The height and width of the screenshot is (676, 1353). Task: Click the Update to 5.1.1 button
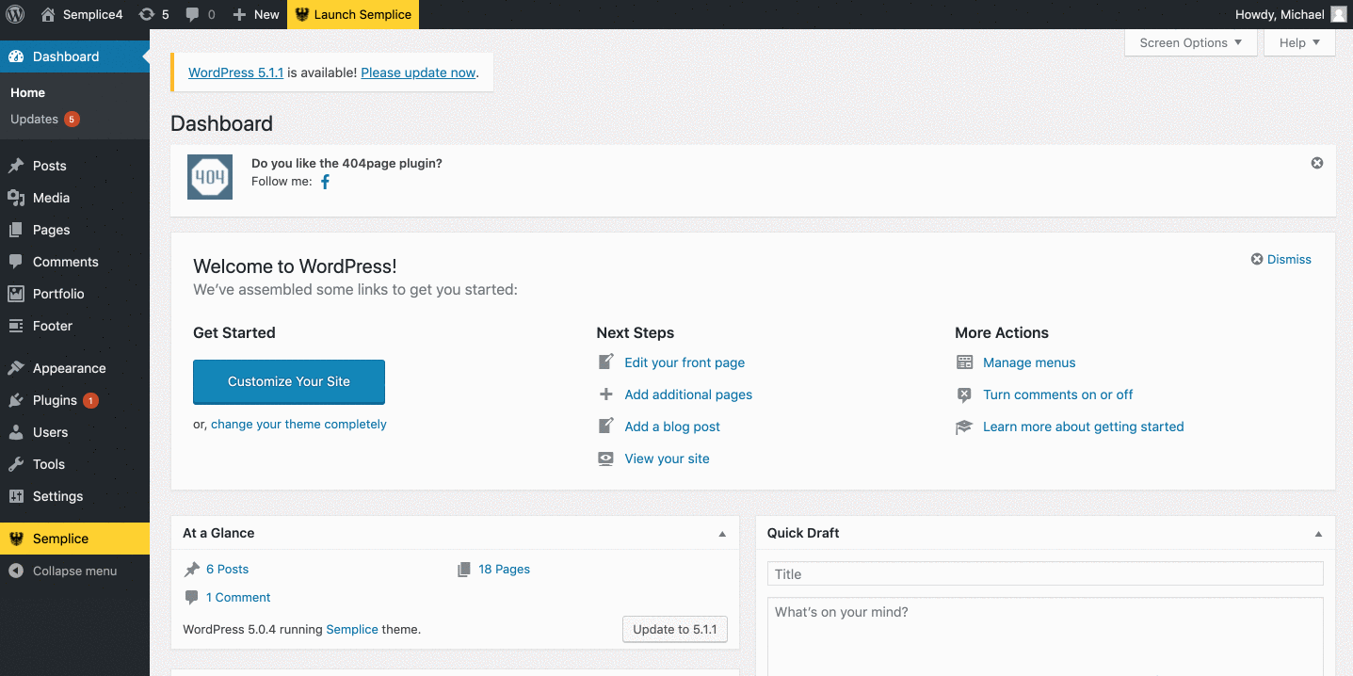(x=674, y=629)
